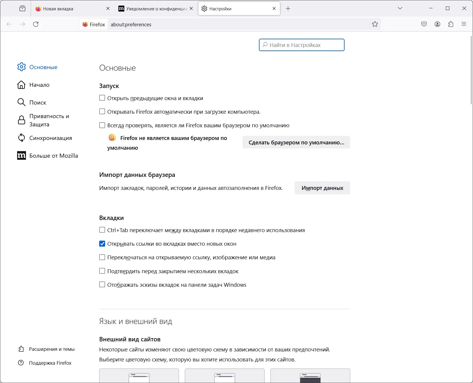473x383 pixels.
Task: Open the application hamburger menu
Action: [x=464, y=24]
